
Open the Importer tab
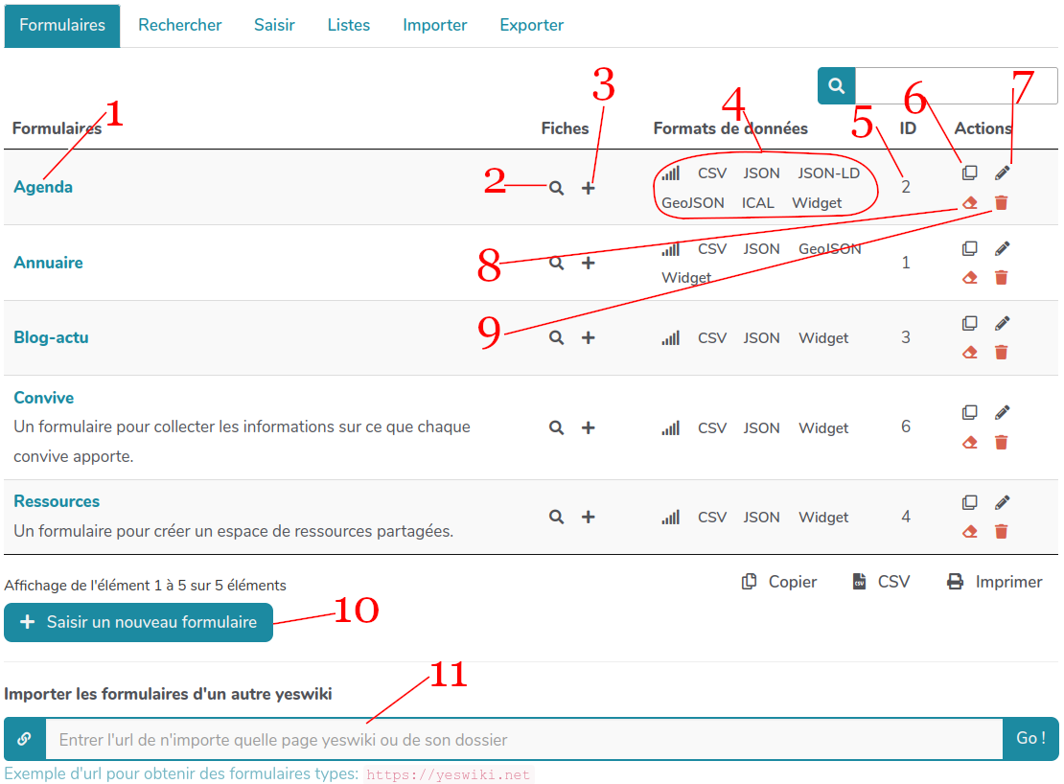coord(434,25)
